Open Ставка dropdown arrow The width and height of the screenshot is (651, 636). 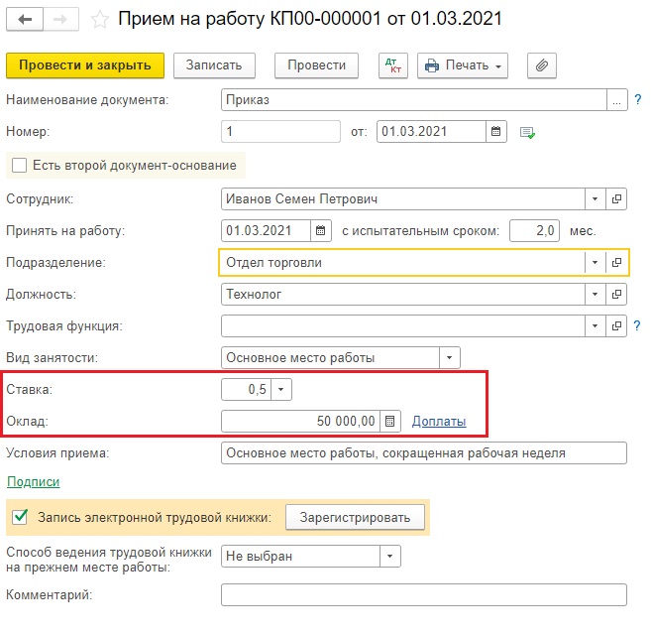point(281,390)
